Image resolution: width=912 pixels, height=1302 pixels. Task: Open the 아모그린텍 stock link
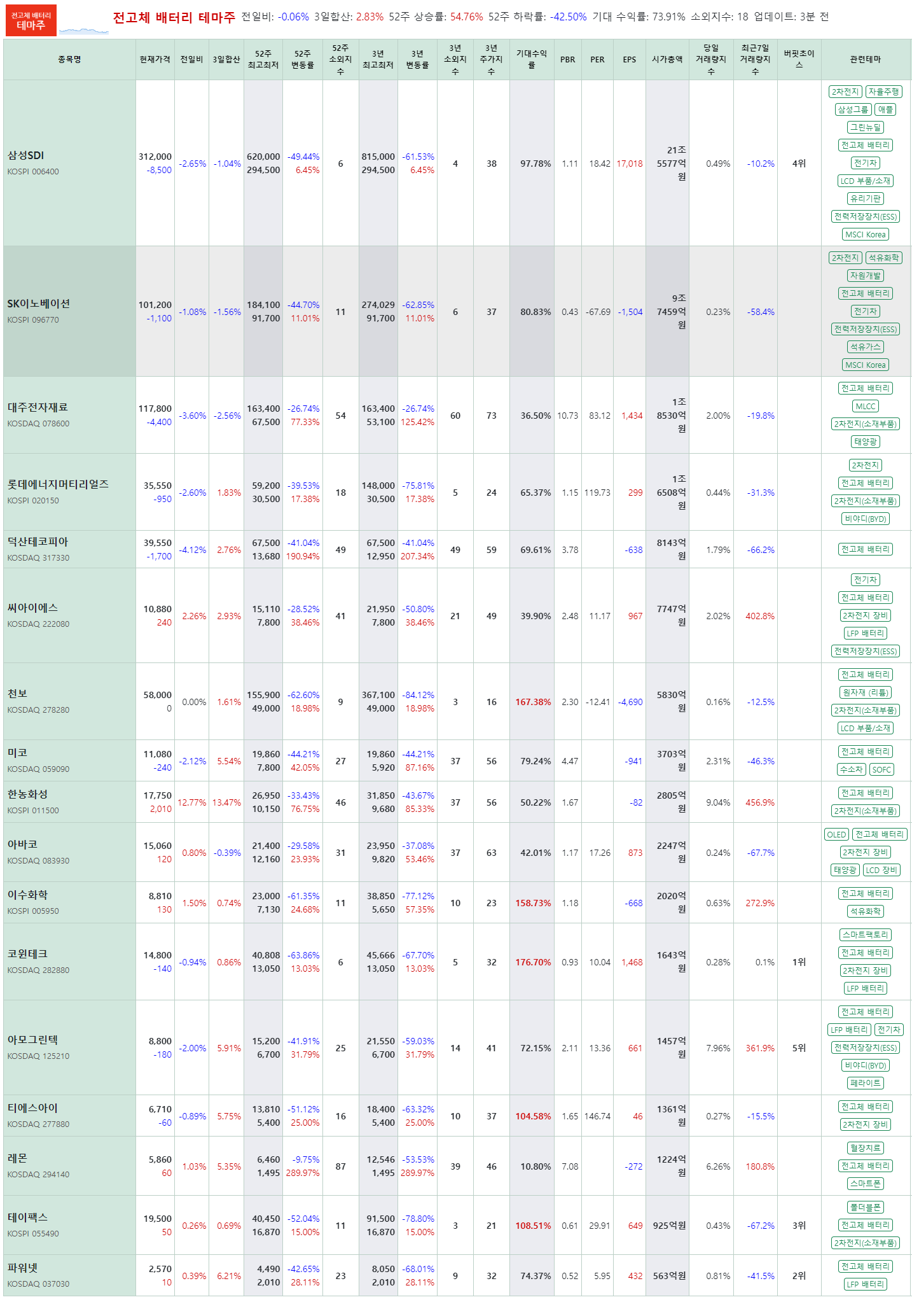(x=32, y=1040)
